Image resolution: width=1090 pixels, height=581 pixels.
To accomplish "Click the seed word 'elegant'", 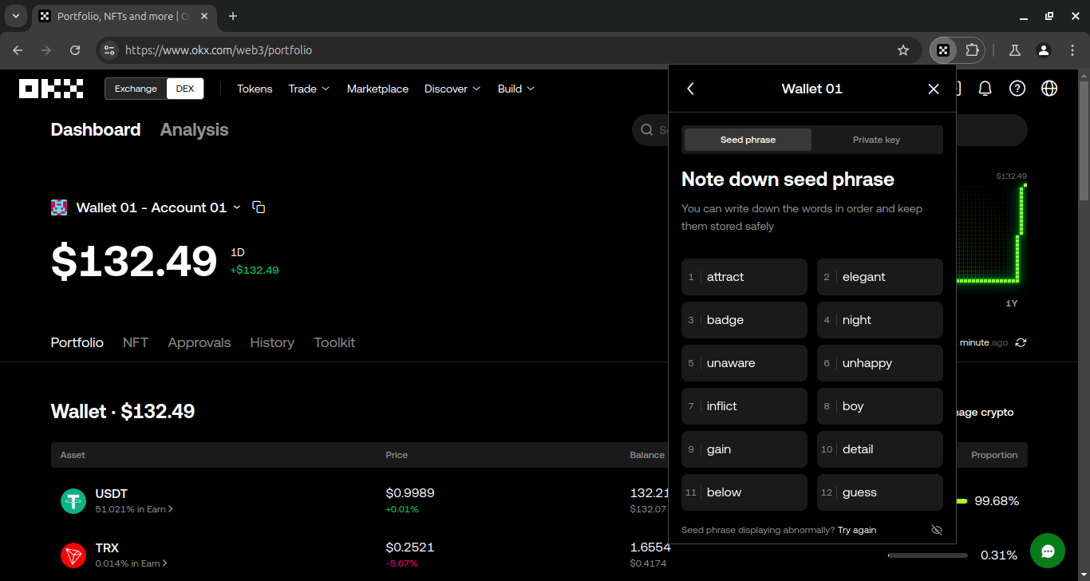I will pos(880,277).
